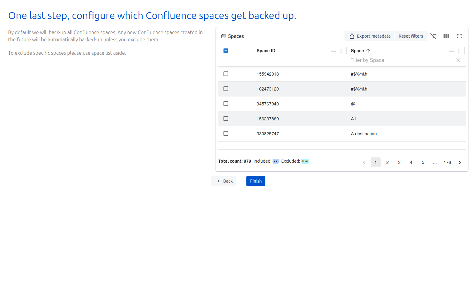Screen dimensions: 475x284
Task: Go back with the Back button
Action: 224,181
